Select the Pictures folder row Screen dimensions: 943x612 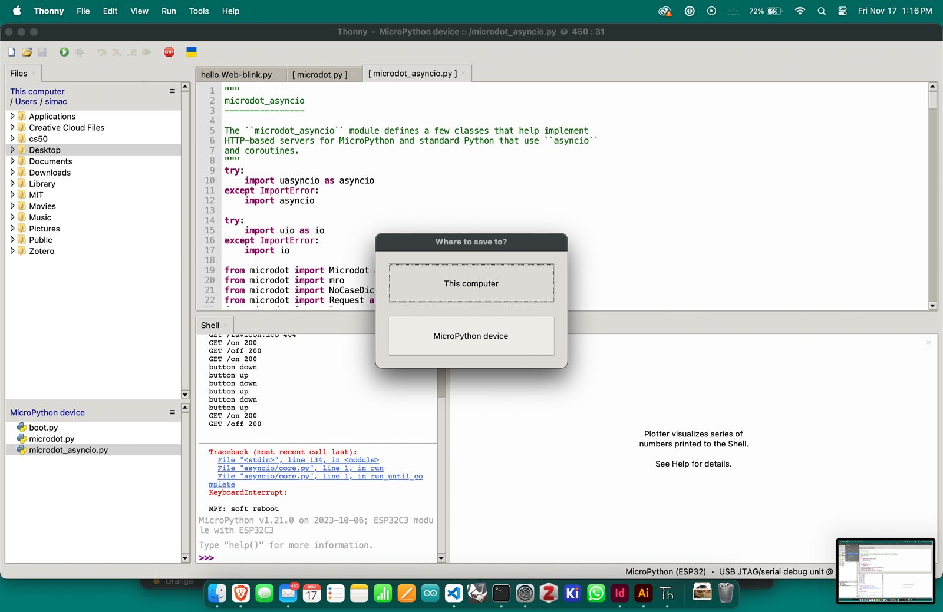93,229
